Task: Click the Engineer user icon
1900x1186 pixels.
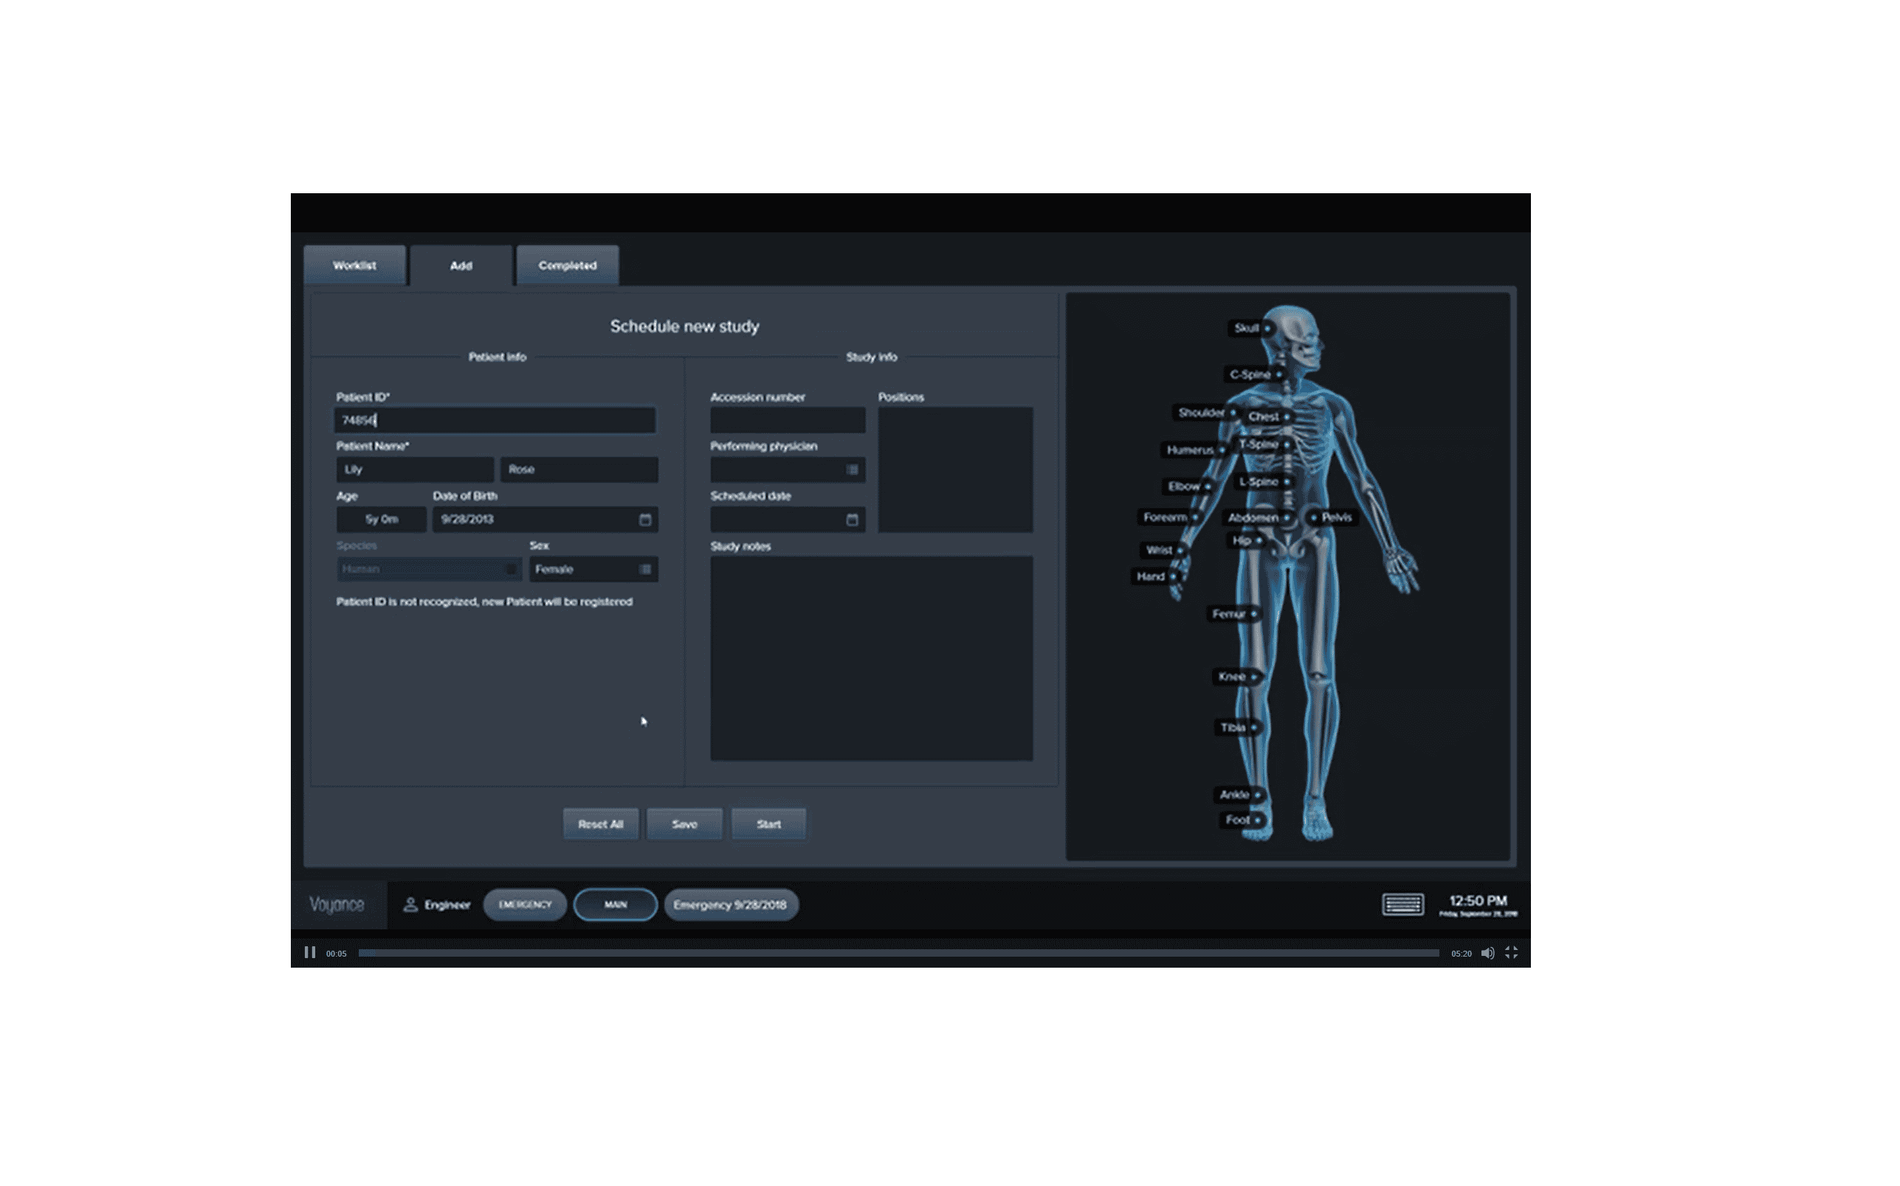Action: [x=410, y=904]
